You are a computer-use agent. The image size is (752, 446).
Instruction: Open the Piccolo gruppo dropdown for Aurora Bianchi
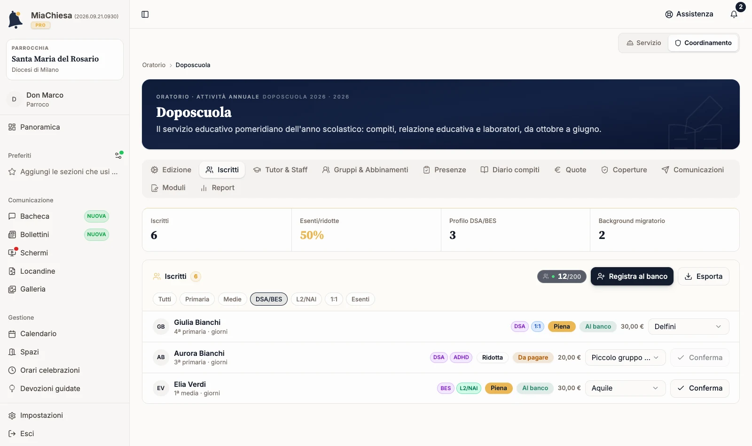tap(626, 358)
